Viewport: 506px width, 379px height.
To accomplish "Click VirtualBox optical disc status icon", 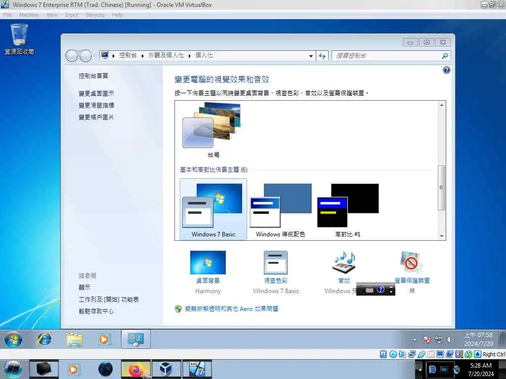I will click(393, 354).
